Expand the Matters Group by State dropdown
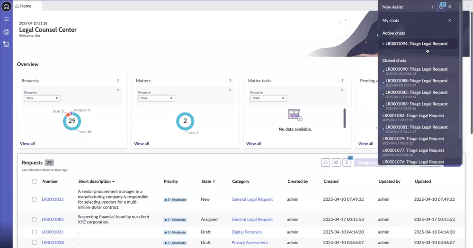 (x=156, y=98)
